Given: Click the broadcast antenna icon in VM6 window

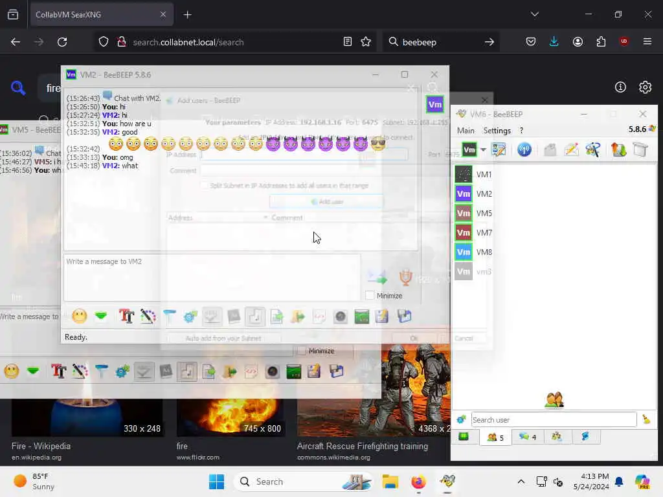Looking at the screenshot, I should 524,149.
